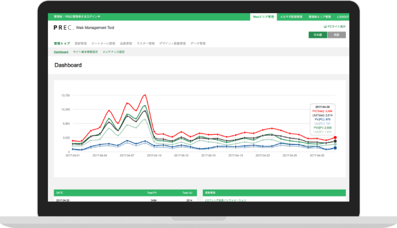This screenshot has width=397, height=228.
Task: Open the 管理者エリア管理 tab
Action: pyautogui.click(x=319, y=17)
